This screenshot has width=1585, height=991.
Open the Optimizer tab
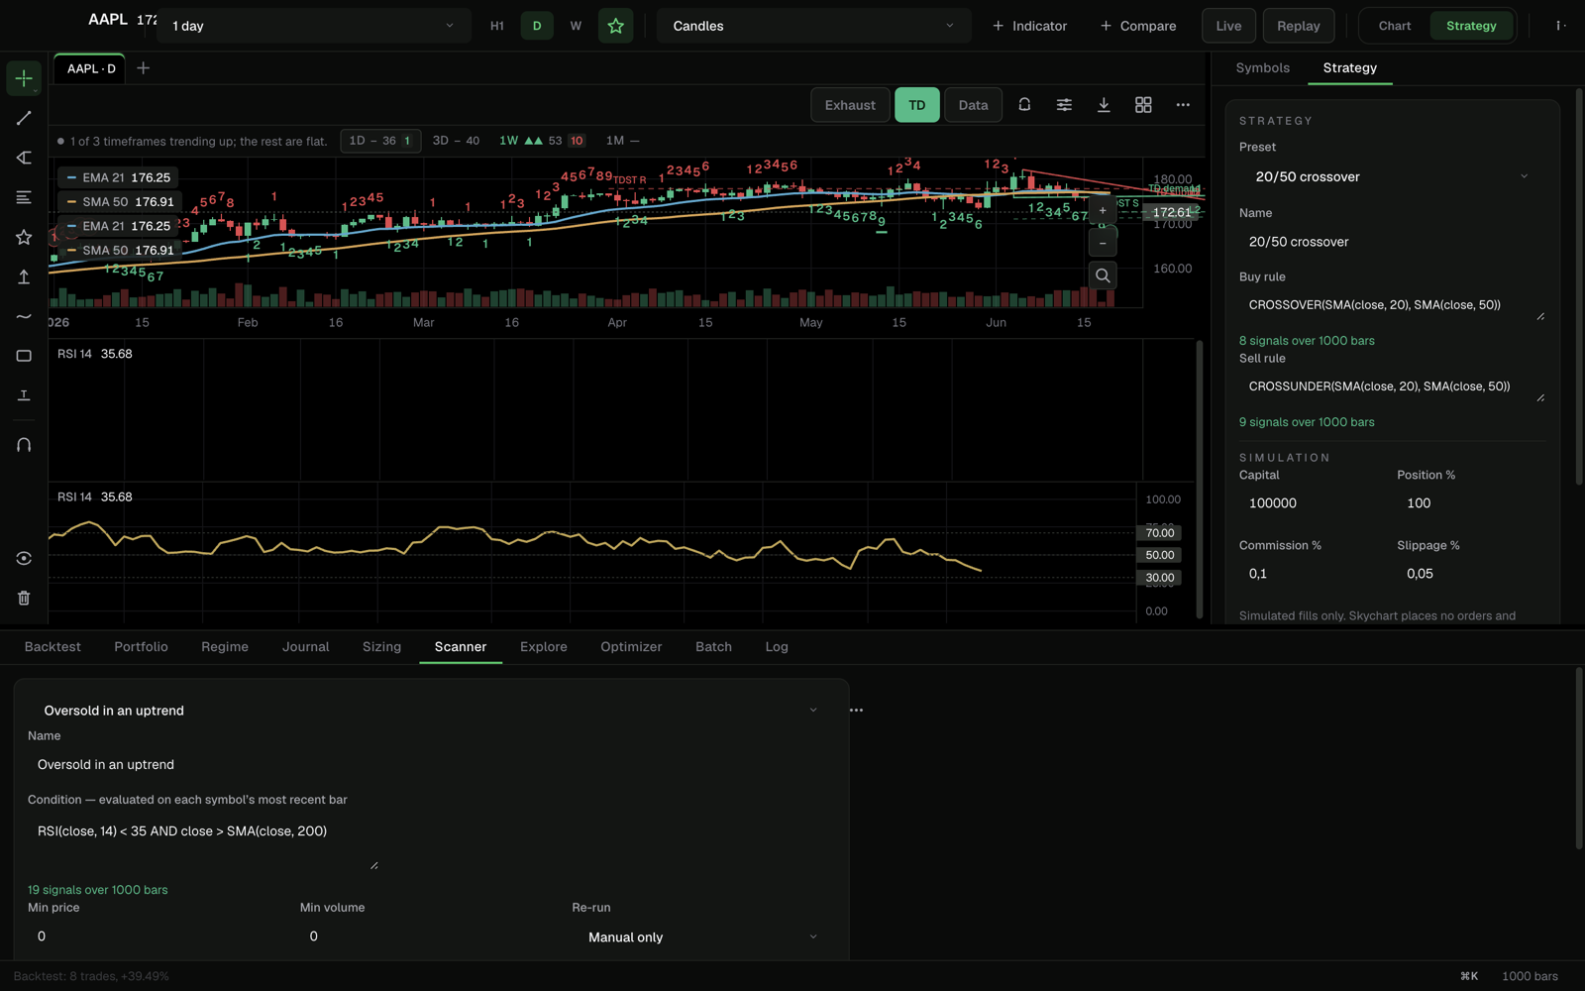pos(631,647)
